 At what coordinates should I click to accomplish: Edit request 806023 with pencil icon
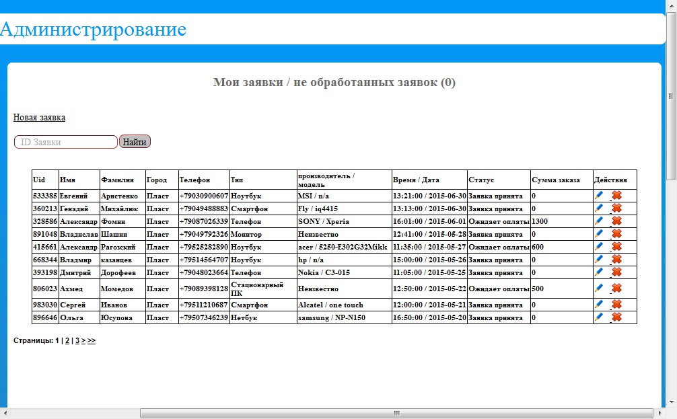coord(599,288)
